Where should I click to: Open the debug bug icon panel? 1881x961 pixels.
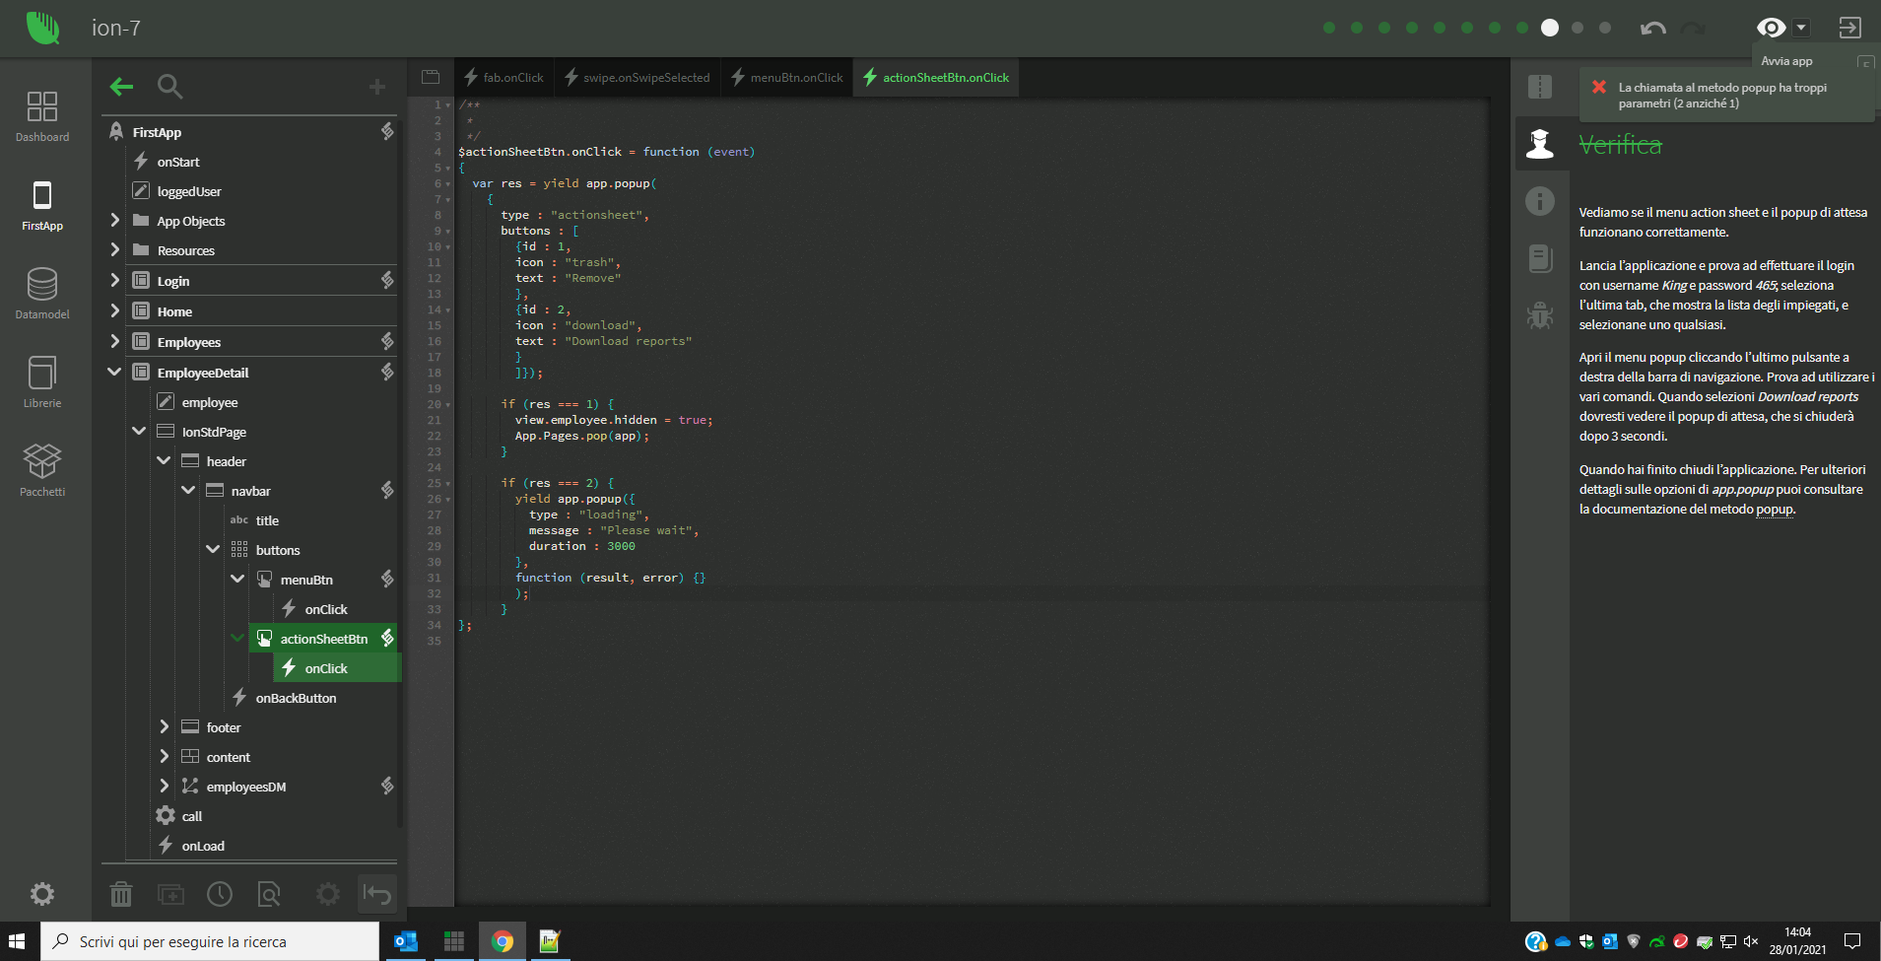[x=1540, y=315]
